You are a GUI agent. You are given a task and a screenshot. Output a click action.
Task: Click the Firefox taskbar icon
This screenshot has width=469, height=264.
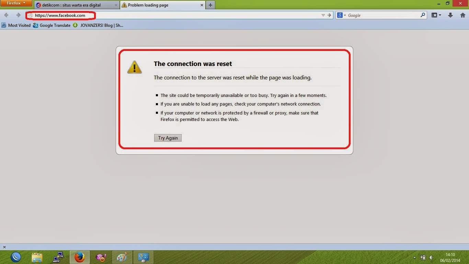pos(79,257)
